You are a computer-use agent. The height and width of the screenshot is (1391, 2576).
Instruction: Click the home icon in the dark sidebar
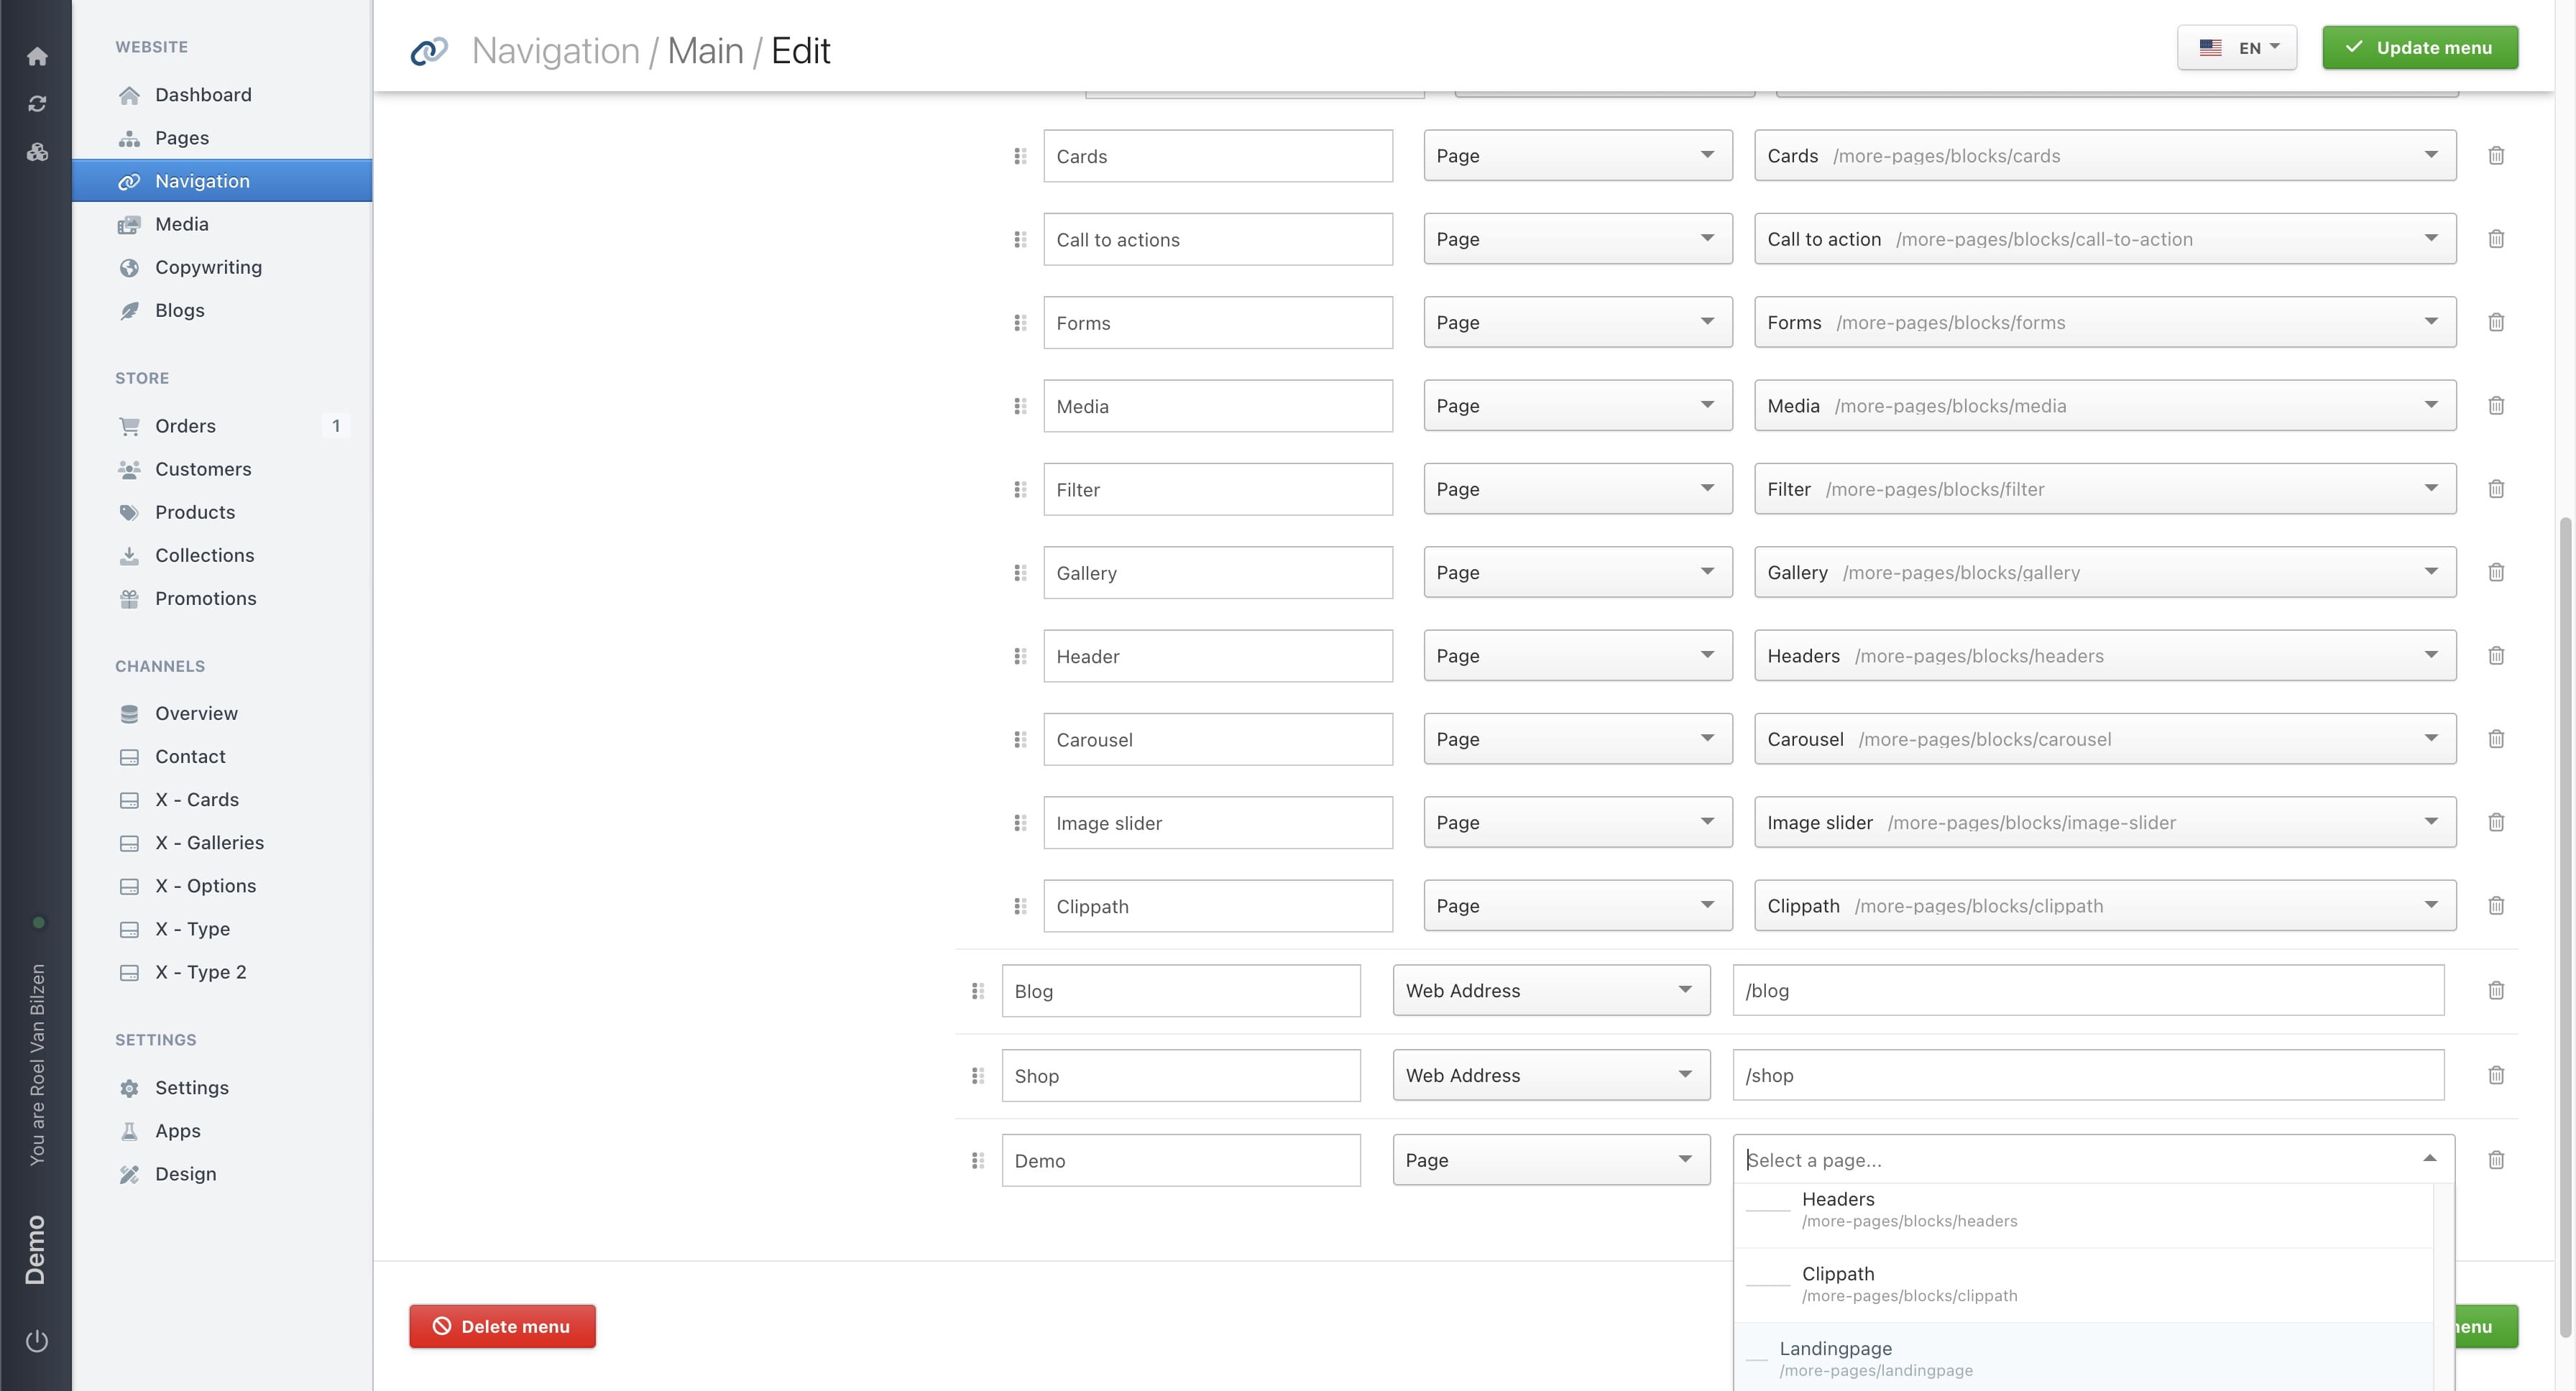[37, 57]
